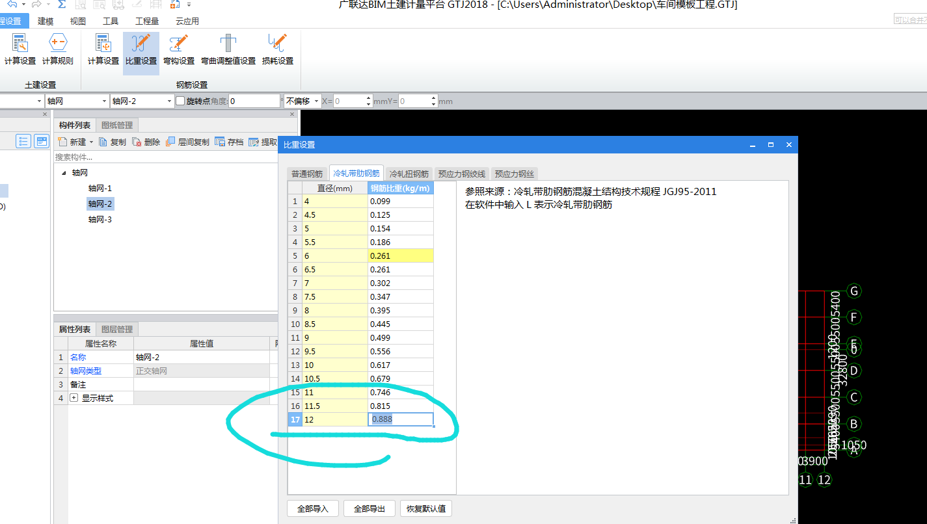Expand the 显示样式 property row
This screenshot has height=524, width=927.
click(x=74, y=398)
